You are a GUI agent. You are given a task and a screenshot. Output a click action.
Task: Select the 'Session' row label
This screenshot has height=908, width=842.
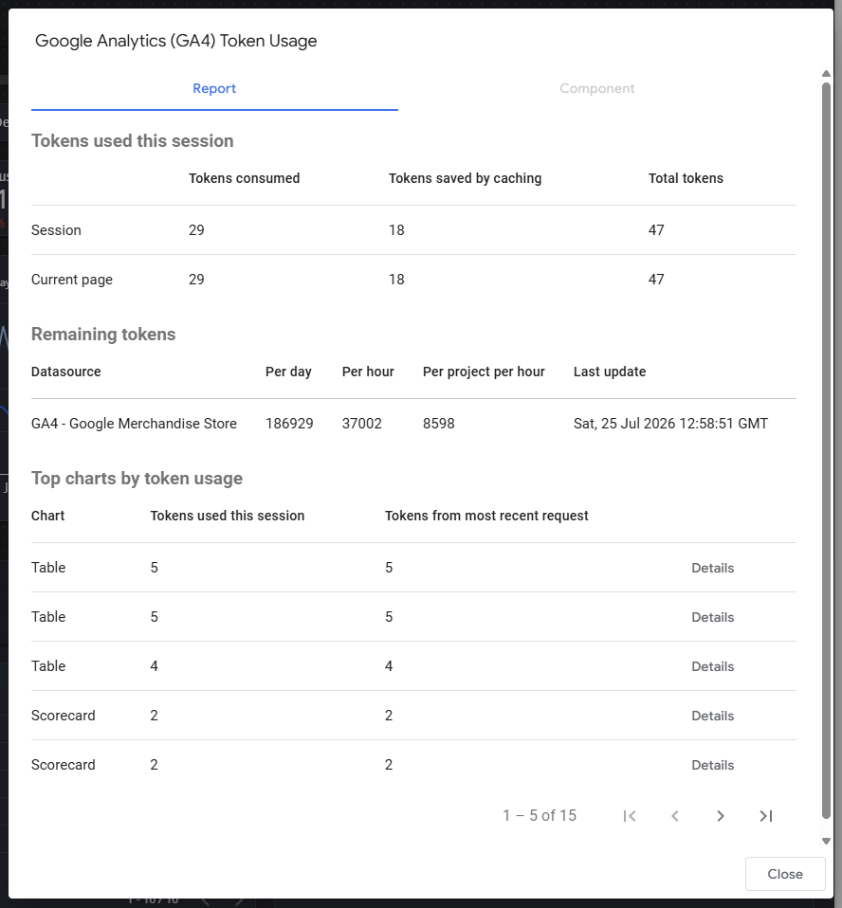[x=56, y=230]
